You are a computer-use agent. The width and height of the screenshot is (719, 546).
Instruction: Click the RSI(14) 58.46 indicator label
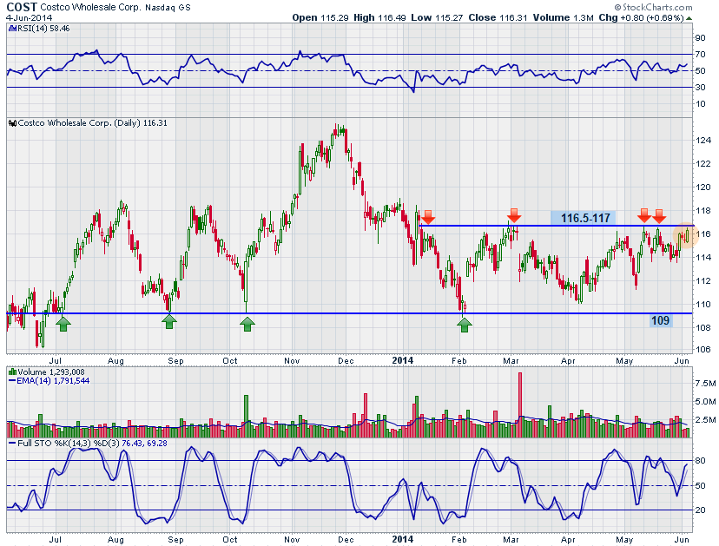pyautogui.click(x=43, y=29)
